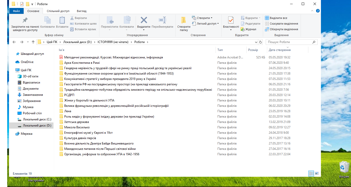This screenshot has width=351, height=187.
Task: Click the Пошук: Роботи search field
Action: click(x=291, y=42)
